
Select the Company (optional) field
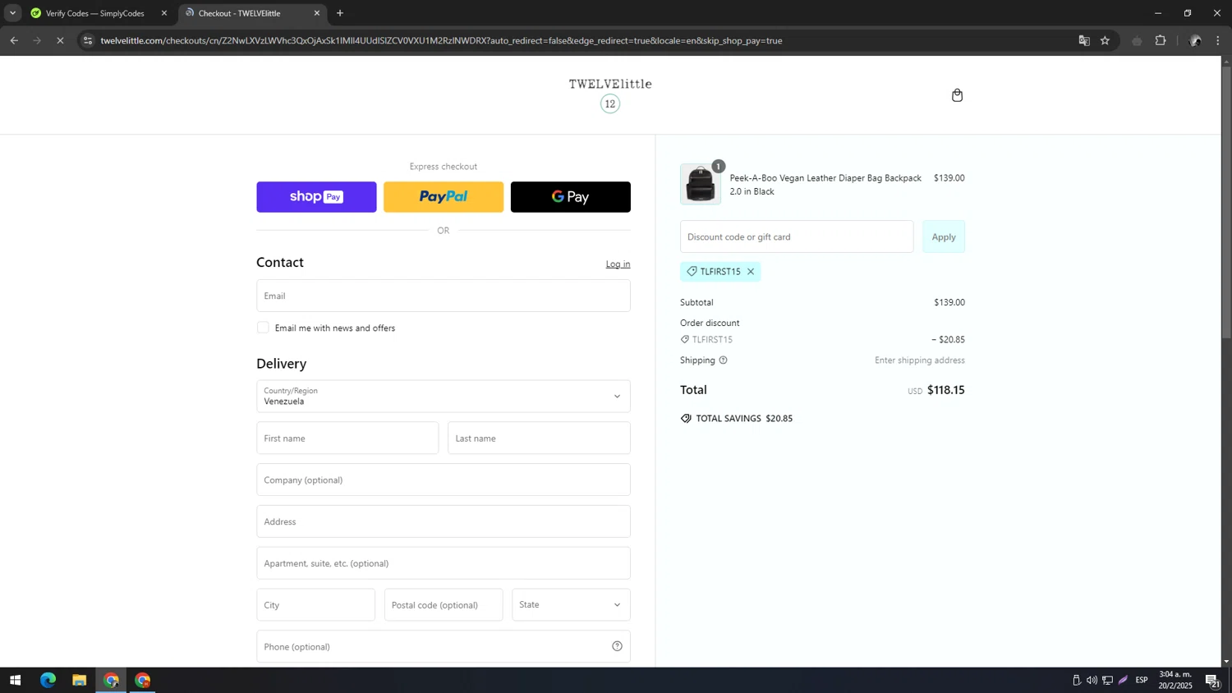444,480
